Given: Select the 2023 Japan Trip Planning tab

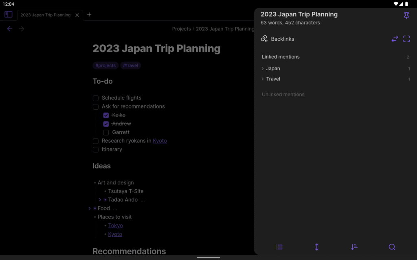Looking at the screenshot, I should click(45, 15).
